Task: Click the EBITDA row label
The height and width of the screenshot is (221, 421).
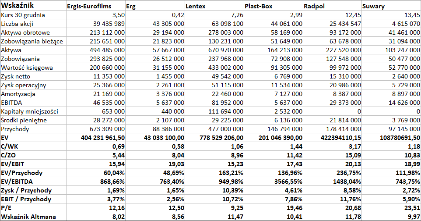Action: click(x=33, y=103)
